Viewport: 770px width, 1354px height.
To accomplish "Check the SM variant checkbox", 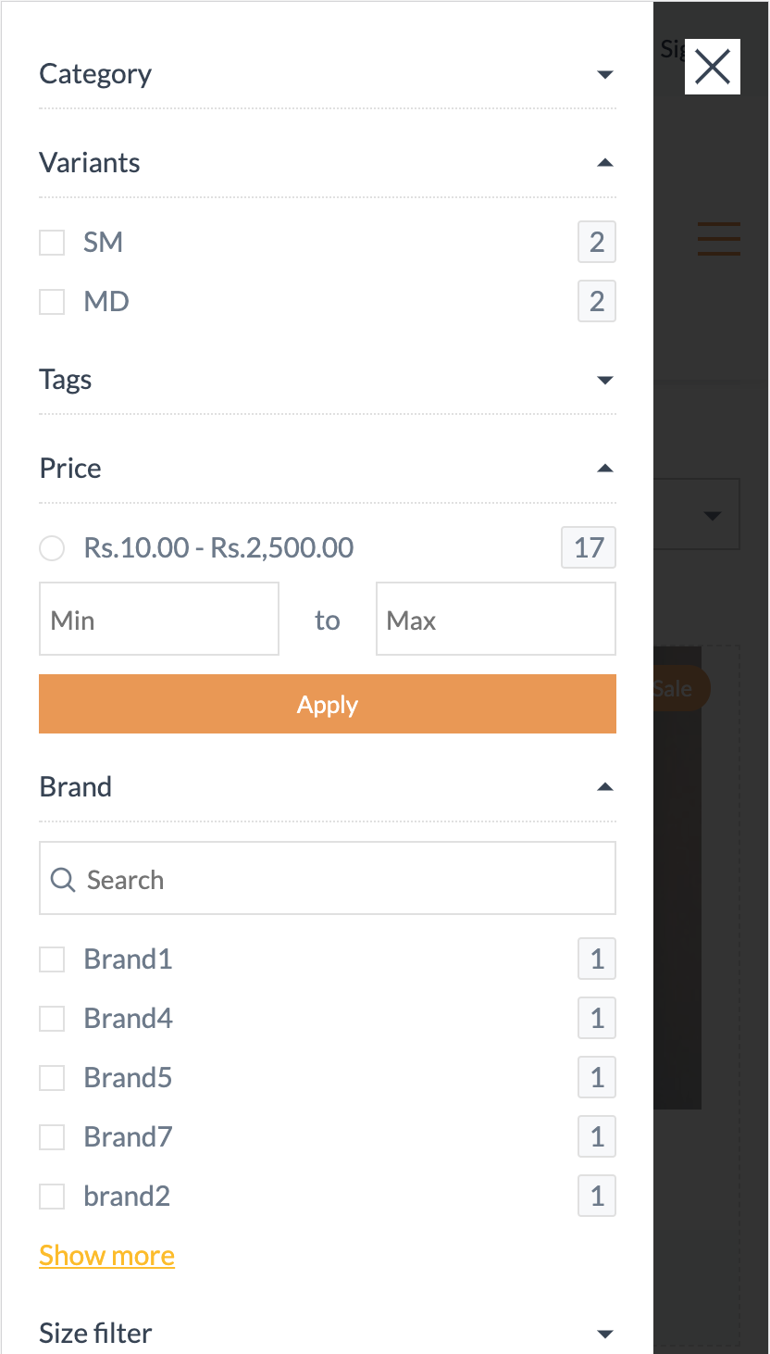I will [x=52, y=243].
